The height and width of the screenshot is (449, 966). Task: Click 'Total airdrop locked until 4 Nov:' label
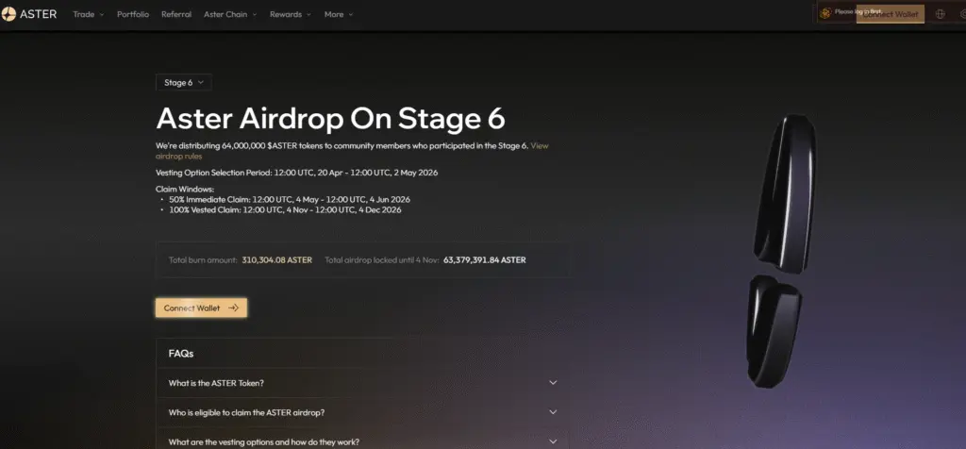click(382, 260)
